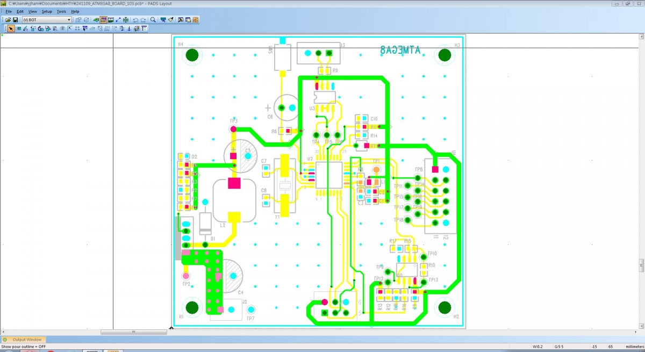Select the Bus Route tool
The height and width of the screenshot is (352, 645).
tap(114, 28)
